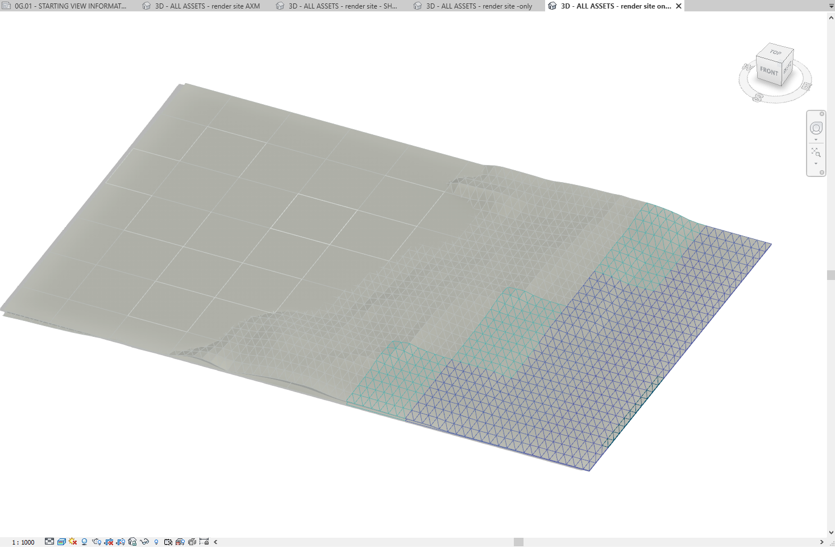Image resolution: width=835 pixels, height=548 pixels.
Task: Toggle Show Crop Region
Action: 121,542
